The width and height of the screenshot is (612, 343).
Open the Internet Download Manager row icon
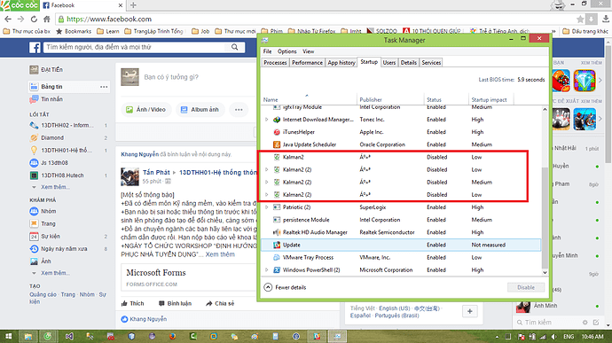[277, 120]
